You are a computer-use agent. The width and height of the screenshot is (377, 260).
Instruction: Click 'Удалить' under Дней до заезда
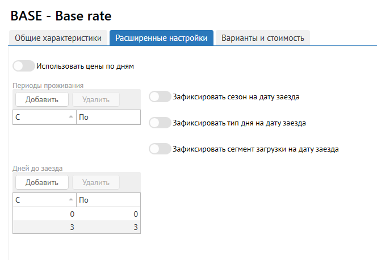pos(95,182)
